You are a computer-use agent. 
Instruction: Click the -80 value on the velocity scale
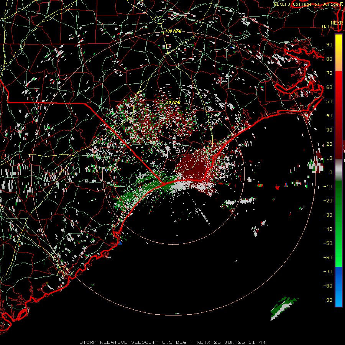328,286
